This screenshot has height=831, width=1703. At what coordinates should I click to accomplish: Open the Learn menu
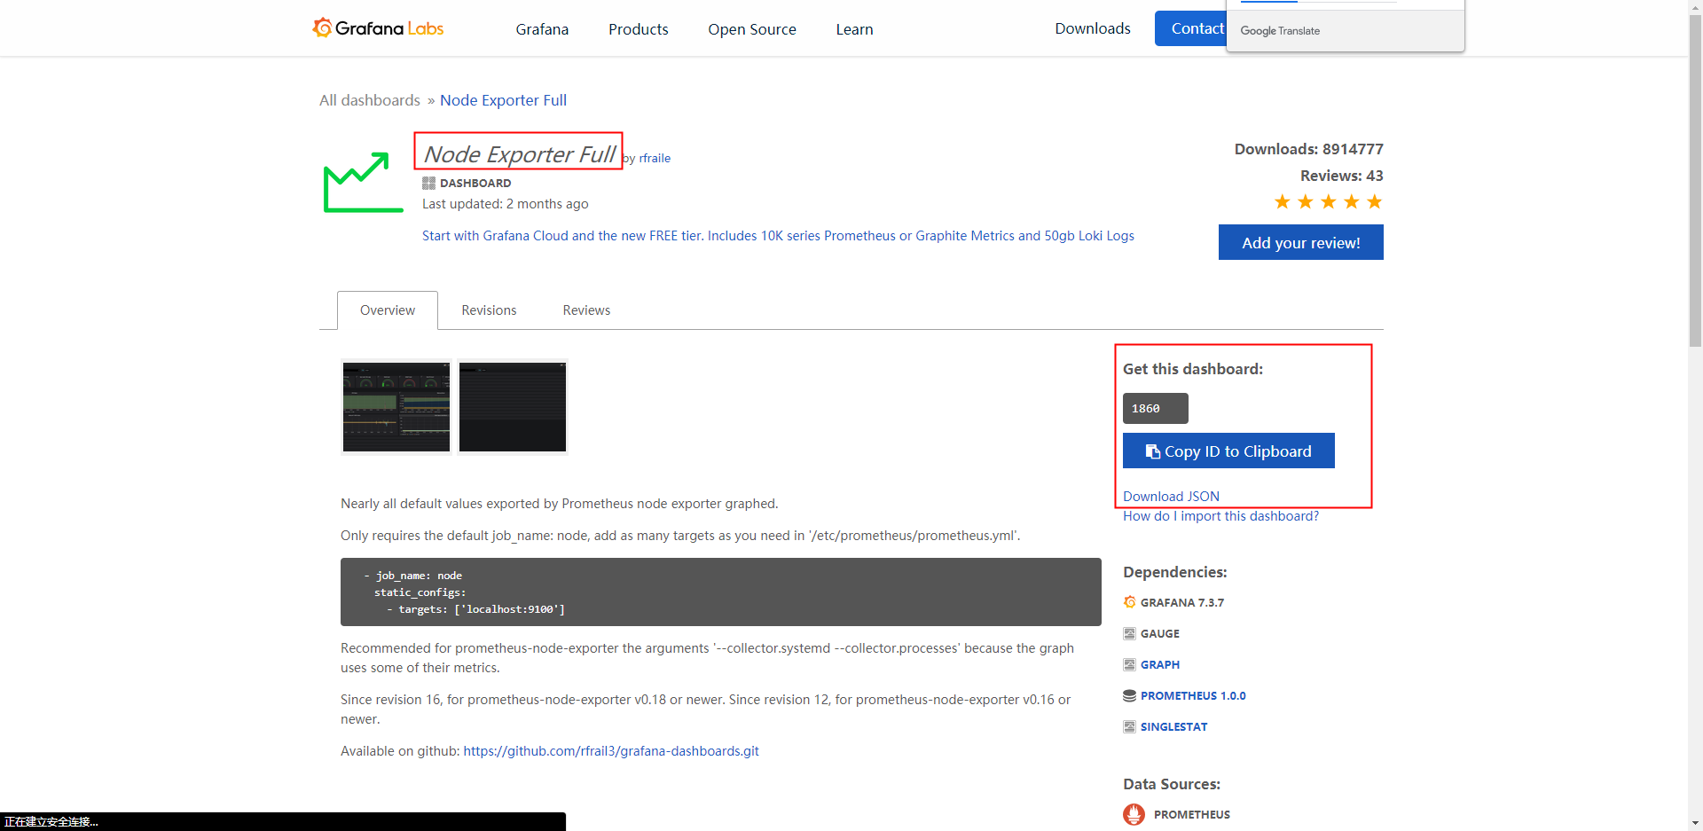point(854,29)
